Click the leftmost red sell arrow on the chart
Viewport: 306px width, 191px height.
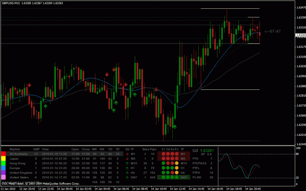coord(29,85)
